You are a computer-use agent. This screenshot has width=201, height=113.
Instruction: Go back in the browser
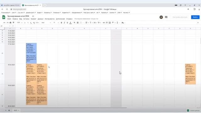pos(3,9)
